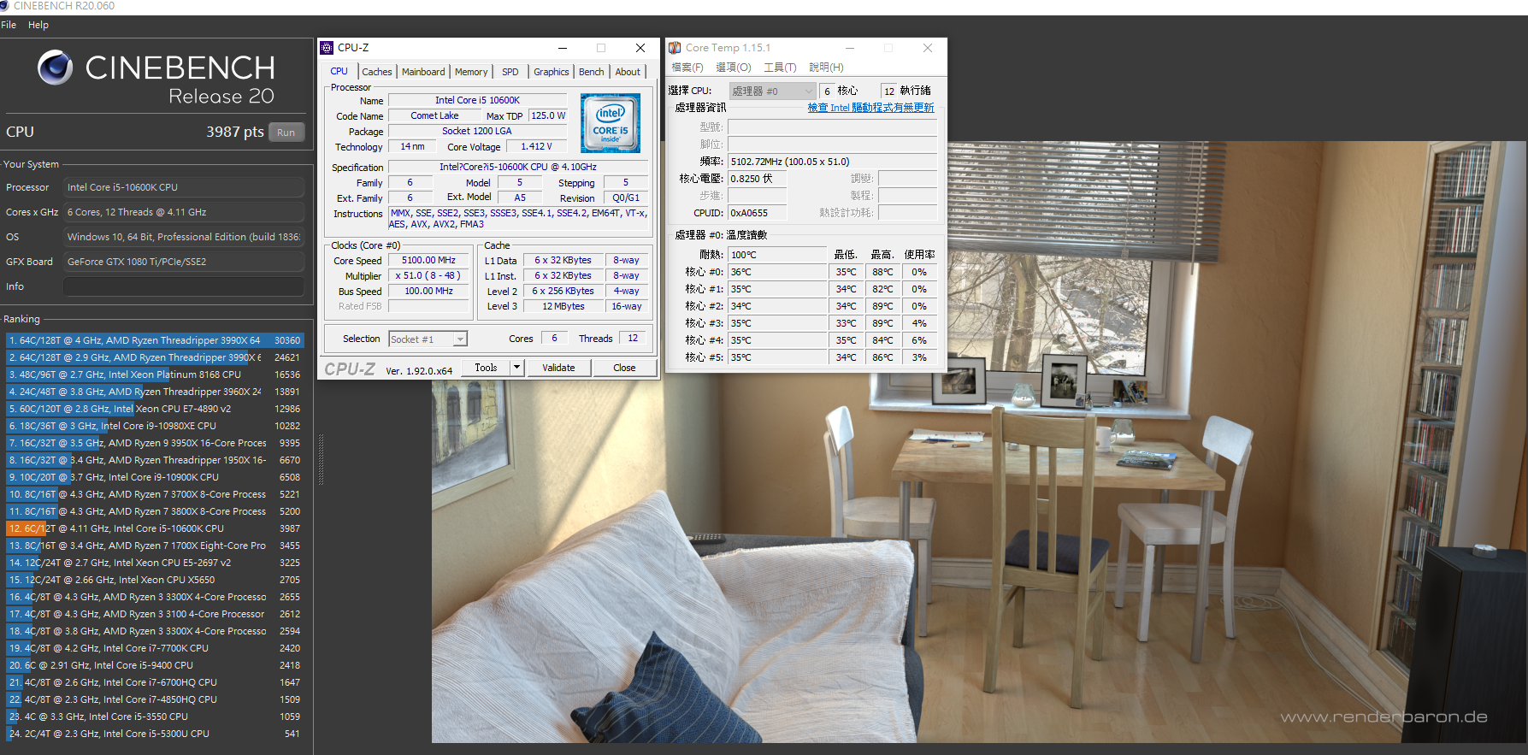
Task: Click the Core Voltage value 1.412 V
Action: (536, 146)
